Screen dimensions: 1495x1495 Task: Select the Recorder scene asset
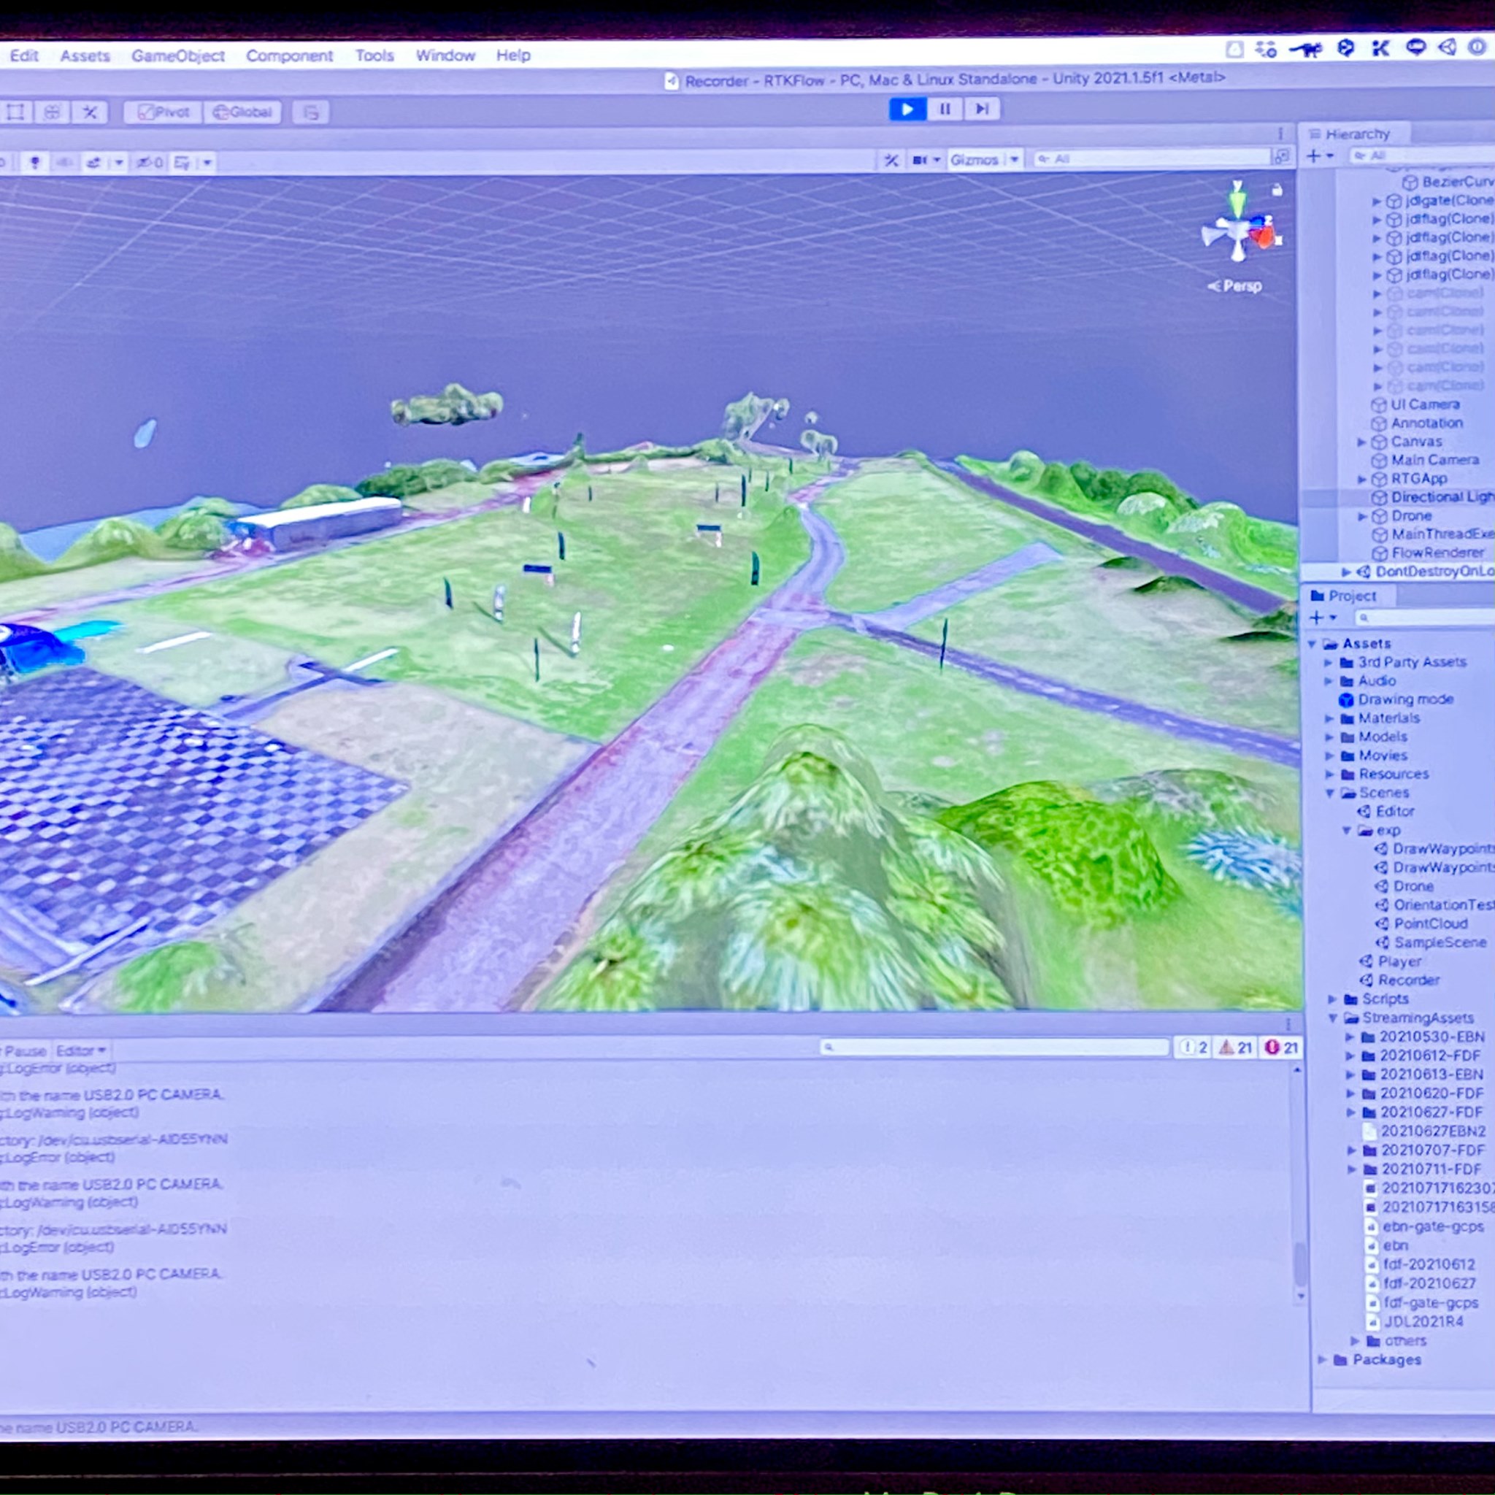[1408, 980]
